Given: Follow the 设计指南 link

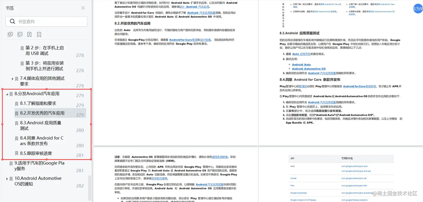Looking at the screenshot, I should coord(205,40).
